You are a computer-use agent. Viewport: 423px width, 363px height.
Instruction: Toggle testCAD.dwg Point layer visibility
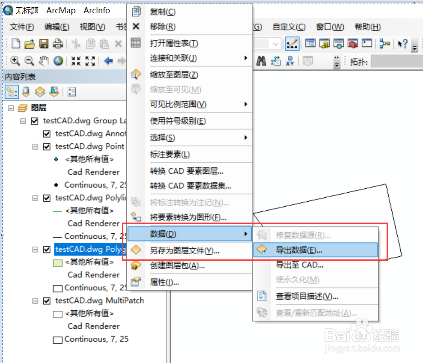click(47, 147)
